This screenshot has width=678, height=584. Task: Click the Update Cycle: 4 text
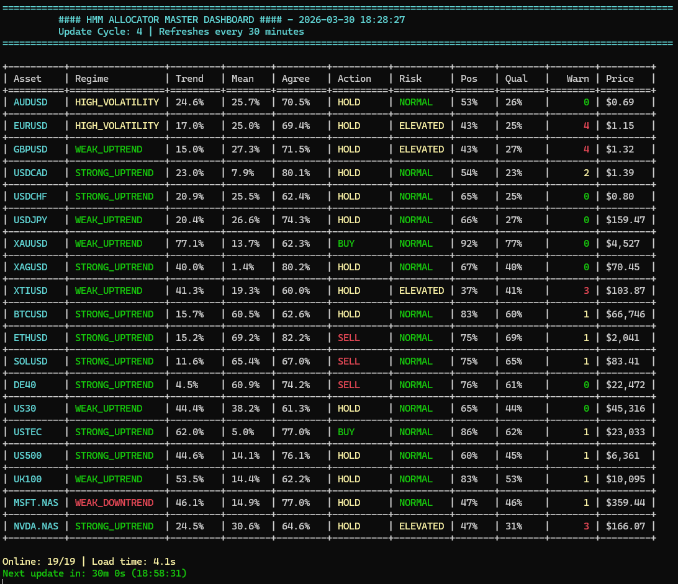coord(100,32)
